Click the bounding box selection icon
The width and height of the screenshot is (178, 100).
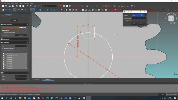pos(15,10)
